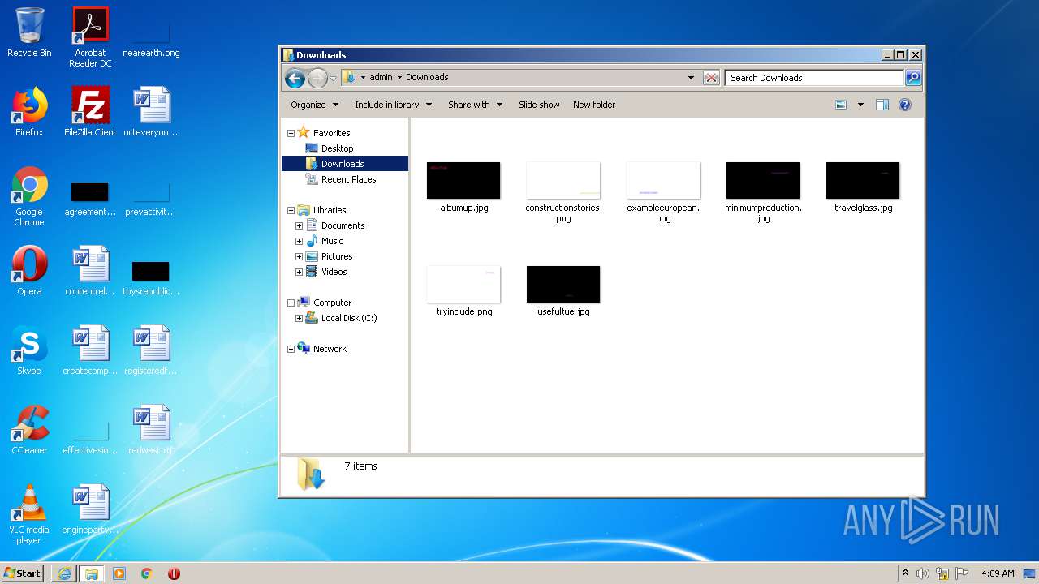Show hidden tray icons arrow
Image resolution: width=1039 pixels, height=584 pixels.
[x=905, y=573]
